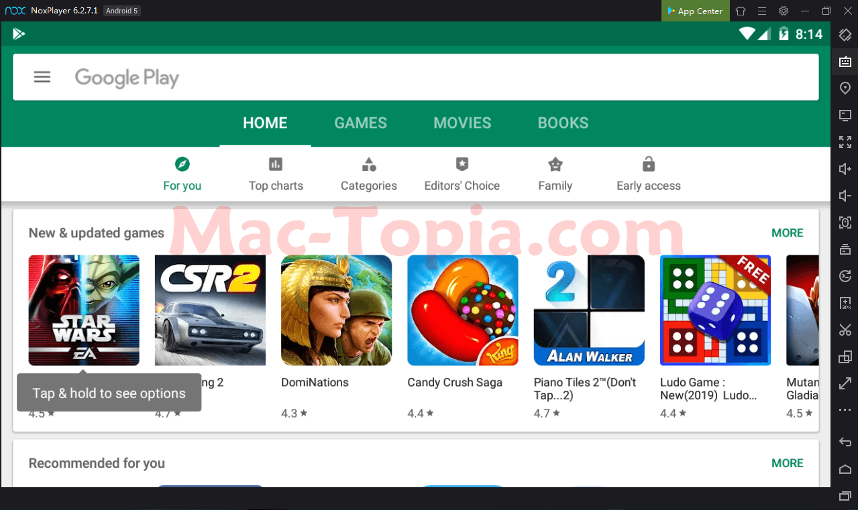Switch to the HOME tab
The height and width of the screenshot is (510, 858).
265,123
